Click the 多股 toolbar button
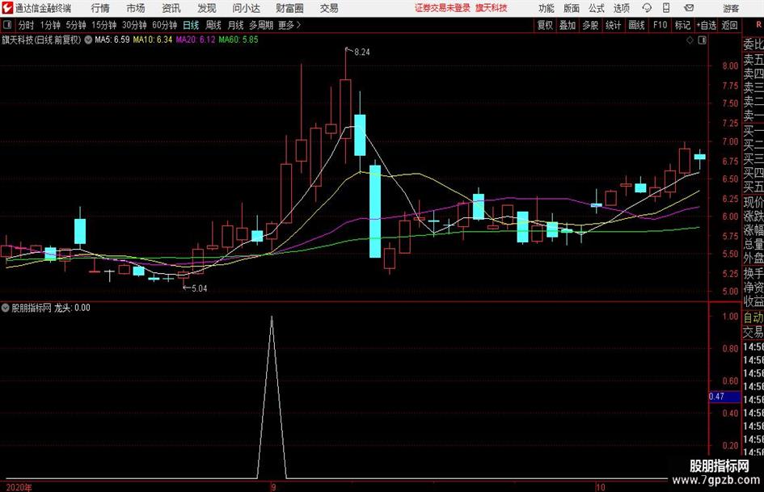This screenshot has height=492, width=764. click(590, 25)
